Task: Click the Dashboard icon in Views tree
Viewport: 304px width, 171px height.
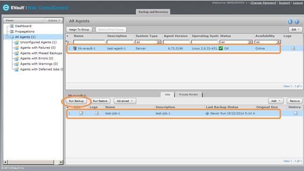Action: click(x=12, y=26)
